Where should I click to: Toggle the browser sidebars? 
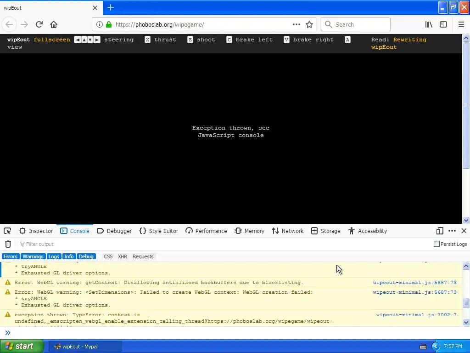[x=443, y=25]
